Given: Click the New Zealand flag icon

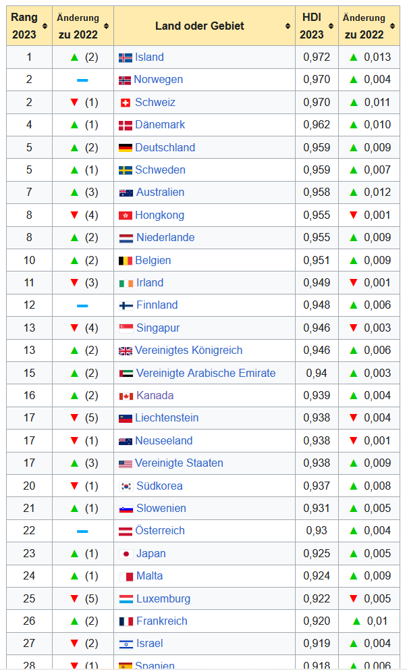Looking at the screenshot, I should point(125,441).
